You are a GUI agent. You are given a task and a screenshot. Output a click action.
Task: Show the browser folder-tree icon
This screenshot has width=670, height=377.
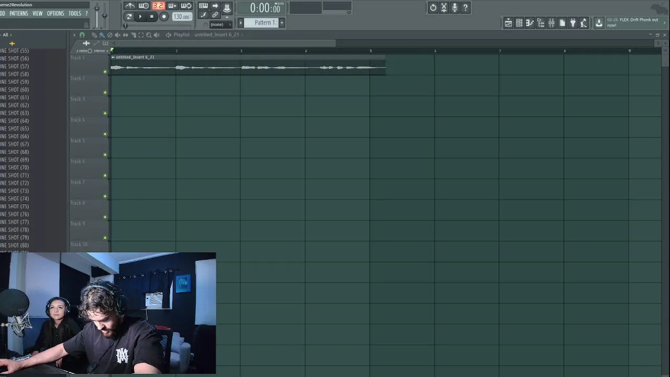coord(541,23)
